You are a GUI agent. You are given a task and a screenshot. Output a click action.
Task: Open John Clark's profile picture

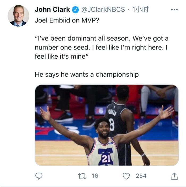(18, 16)
